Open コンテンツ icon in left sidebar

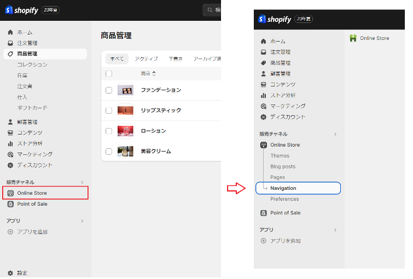(10, 133)
